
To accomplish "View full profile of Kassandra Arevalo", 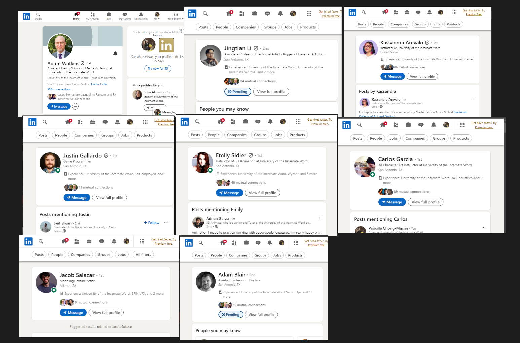I will (422, 76).
